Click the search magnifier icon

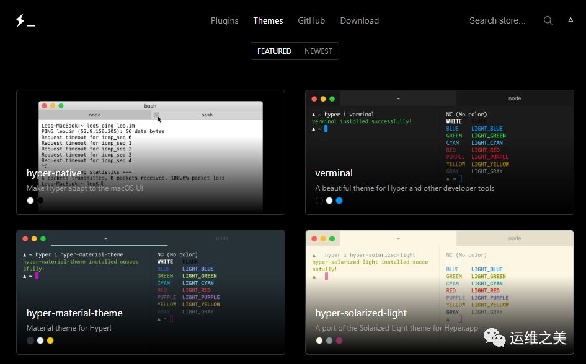pyautogui.click(x=548, y=20)
